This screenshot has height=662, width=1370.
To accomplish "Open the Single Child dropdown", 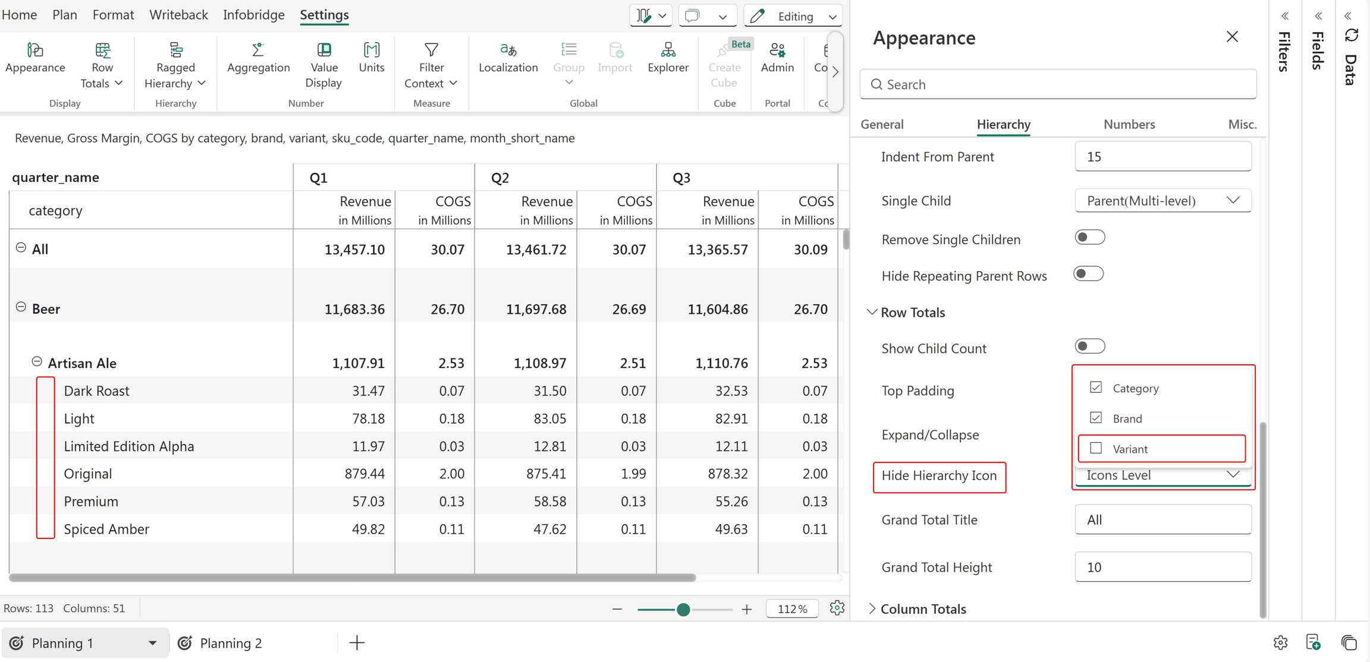I will (x=1162, y=201).
